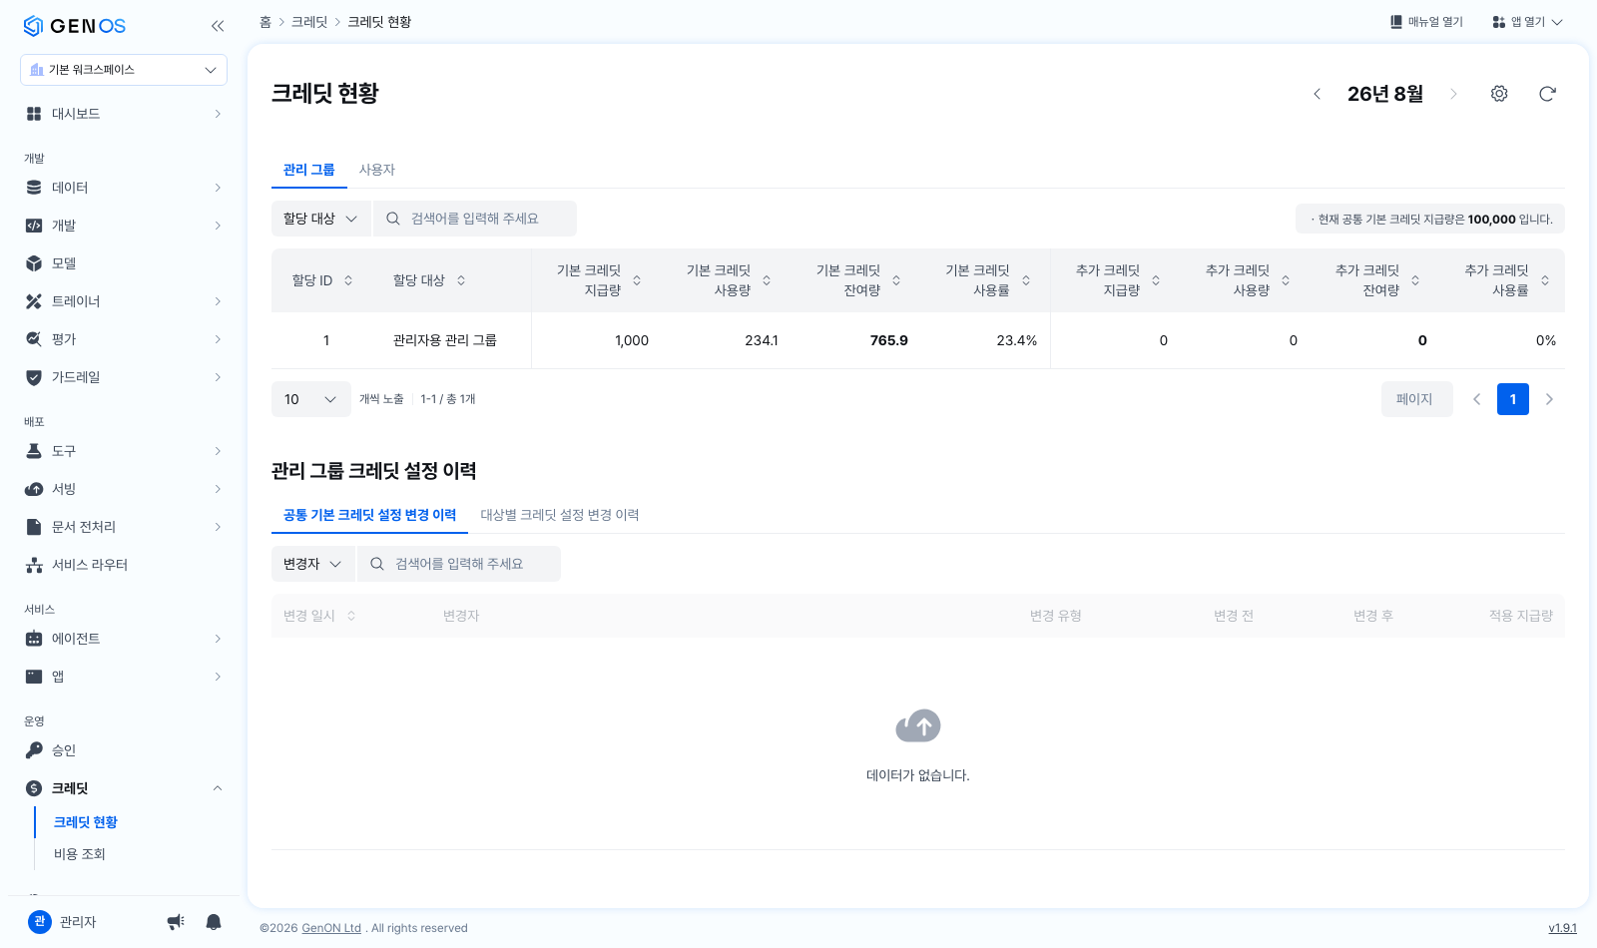Change rows per page from 10
The width and height of the screenshot is (1597, 948).
311,399
